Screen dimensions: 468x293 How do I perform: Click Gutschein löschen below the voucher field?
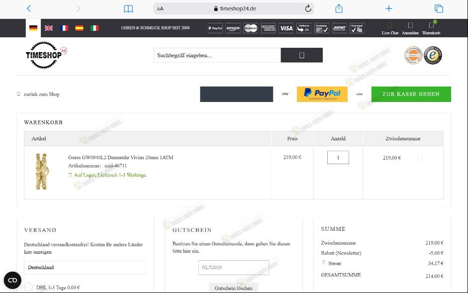pyautogui.click(x=233, y=288)
